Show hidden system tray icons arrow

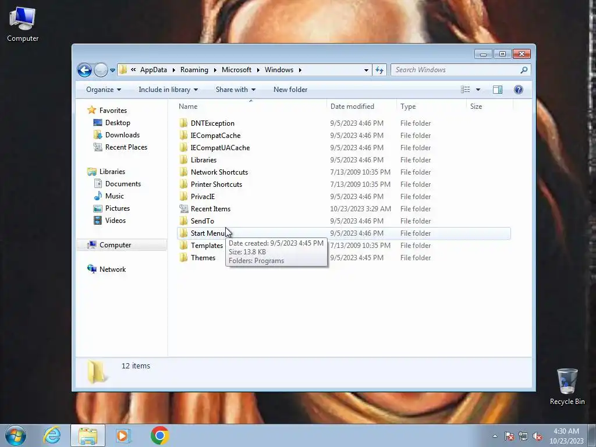pyautogui.click(x=495, y=436)
